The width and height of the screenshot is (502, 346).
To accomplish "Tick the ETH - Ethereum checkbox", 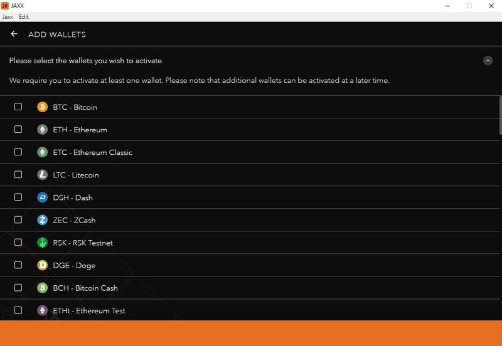I will pos(18,129).
